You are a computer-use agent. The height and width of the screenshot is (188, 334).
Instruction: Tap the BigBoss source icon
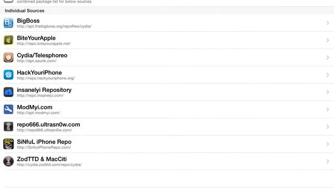[x=8, y=23]
